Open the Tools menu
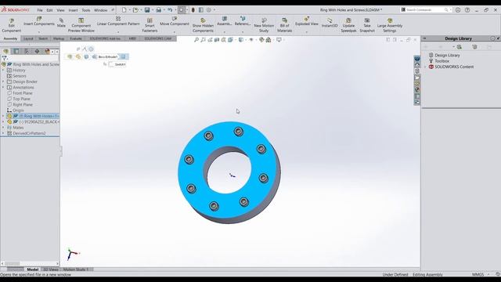 coord(86,10)
